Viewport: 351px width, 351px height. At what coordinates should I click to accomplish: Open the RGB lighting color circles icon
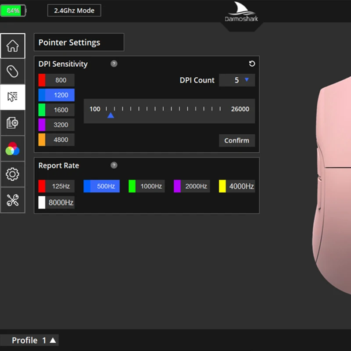coord(13,149)
